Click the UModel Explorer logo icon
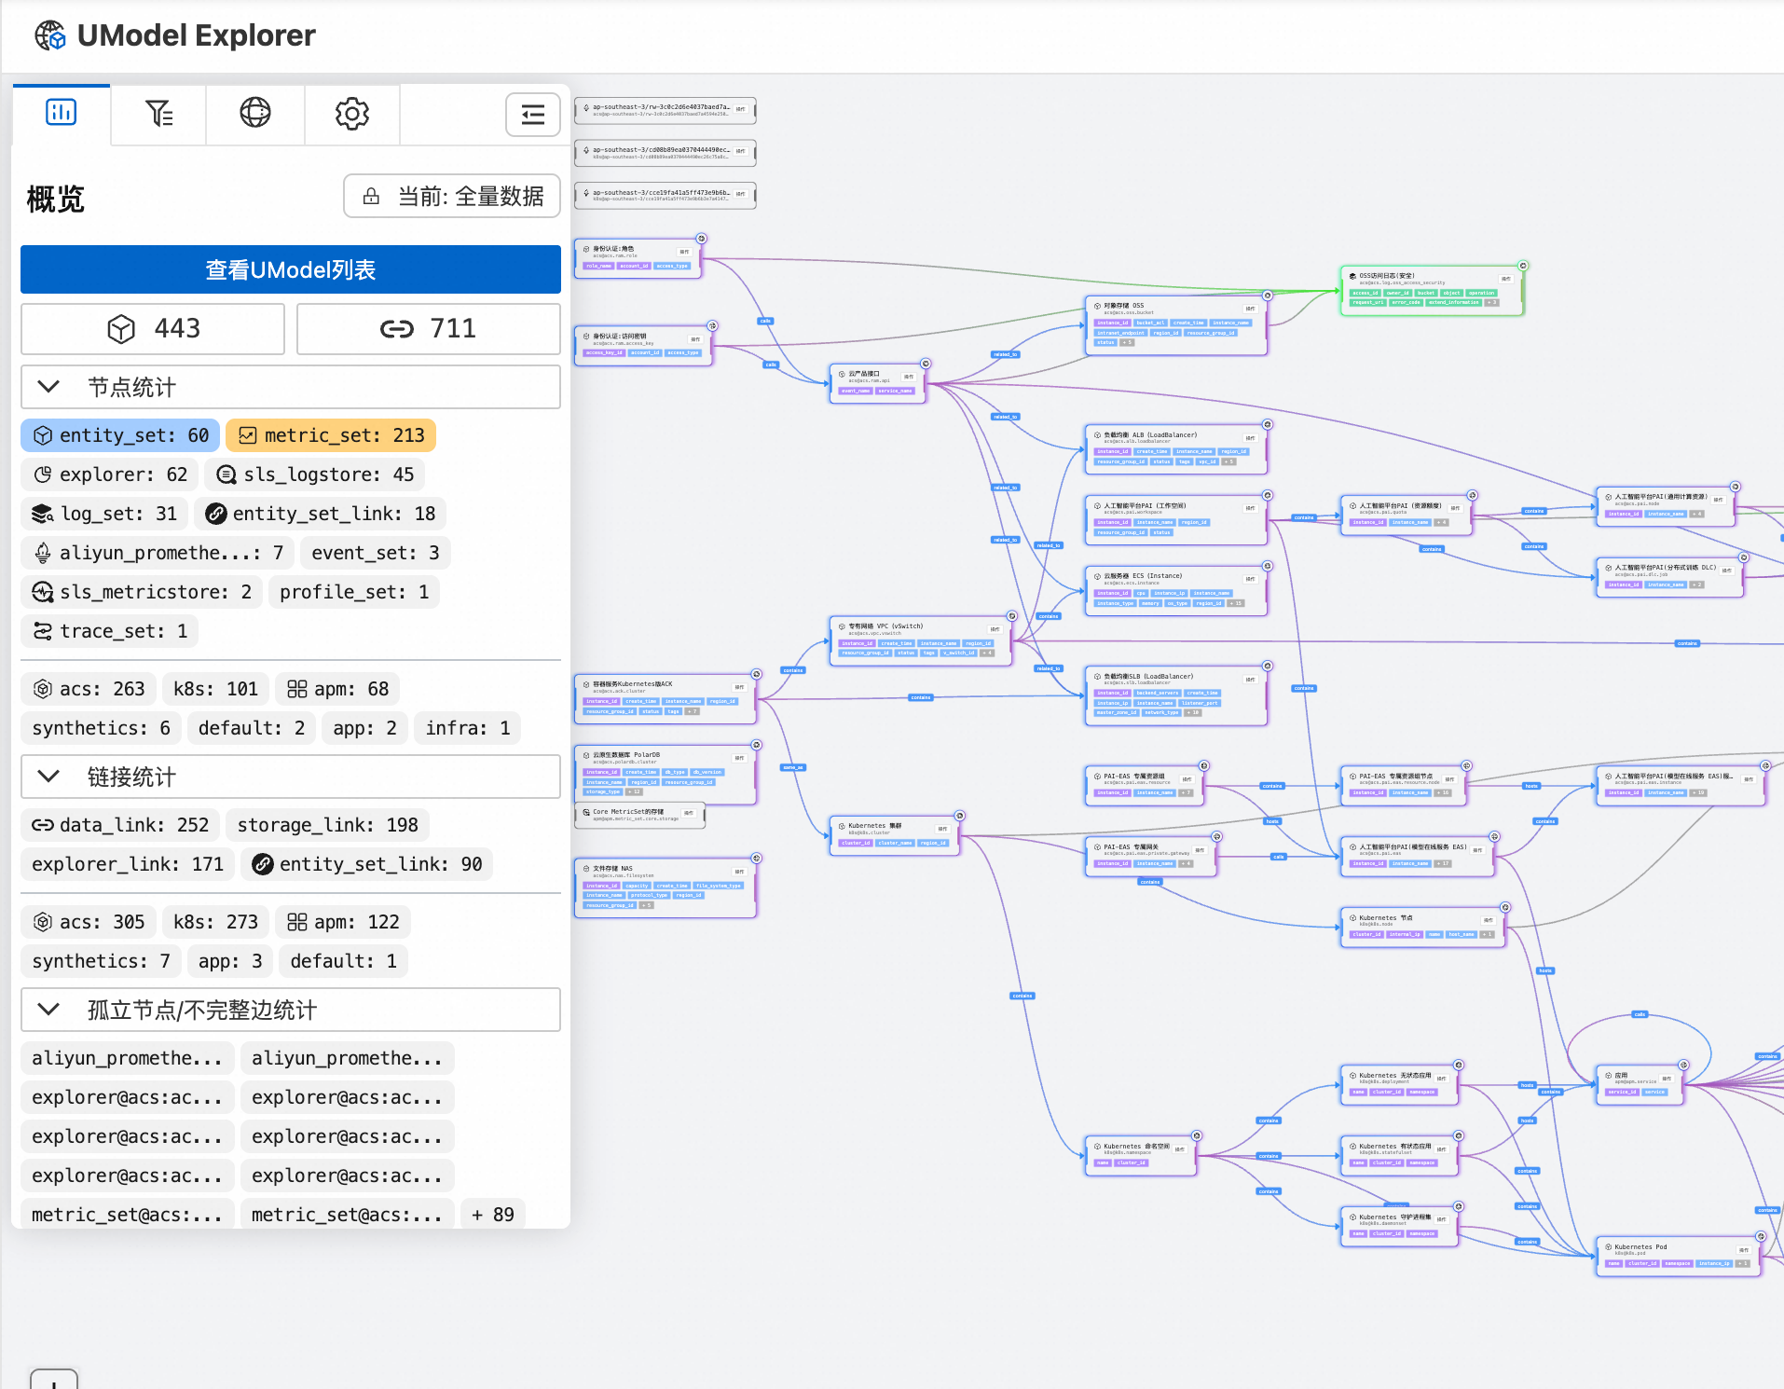 click(x=50, y=35)
